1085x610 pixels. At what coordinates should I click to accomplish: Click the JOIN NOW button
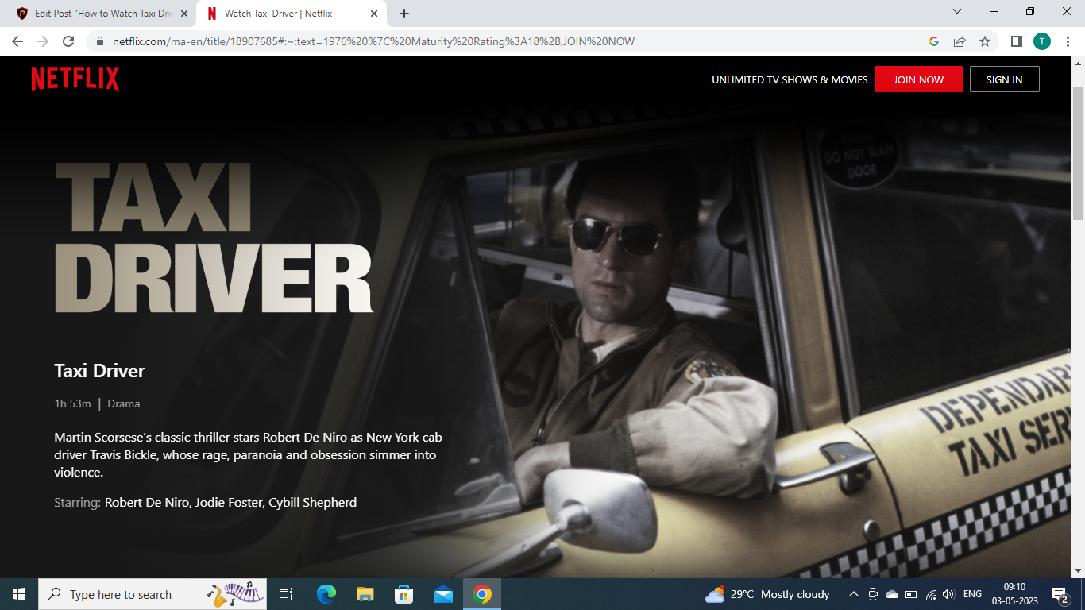(919, 79)
